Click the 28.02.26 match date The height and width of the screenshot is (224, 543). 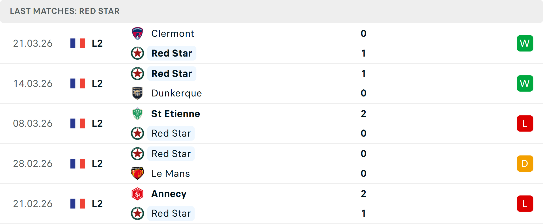click(33, 163)
